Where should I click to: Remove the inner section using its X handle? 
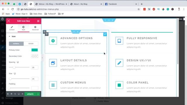(78, 32)
